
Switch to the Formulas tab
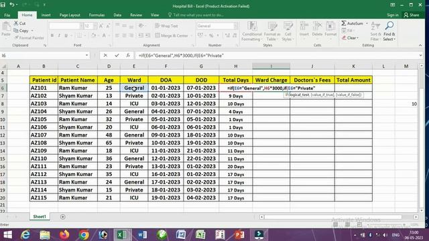(x=97, y=15)
